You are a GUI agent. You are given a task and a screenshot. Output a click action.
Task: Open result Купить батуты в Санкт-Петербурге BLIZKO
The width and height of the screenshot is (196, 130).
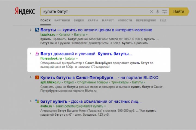99,78
